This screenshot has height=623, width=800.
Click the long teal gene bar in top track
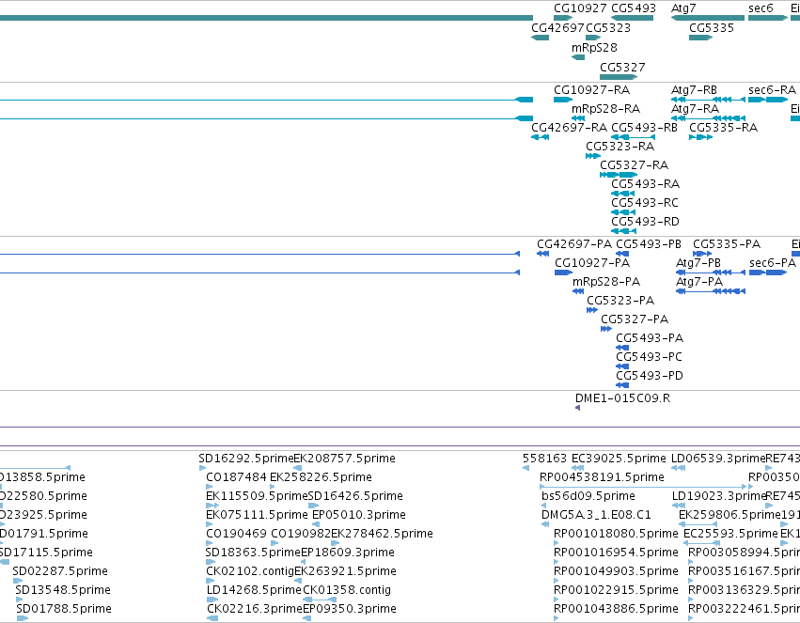click(x=266, y=18)
